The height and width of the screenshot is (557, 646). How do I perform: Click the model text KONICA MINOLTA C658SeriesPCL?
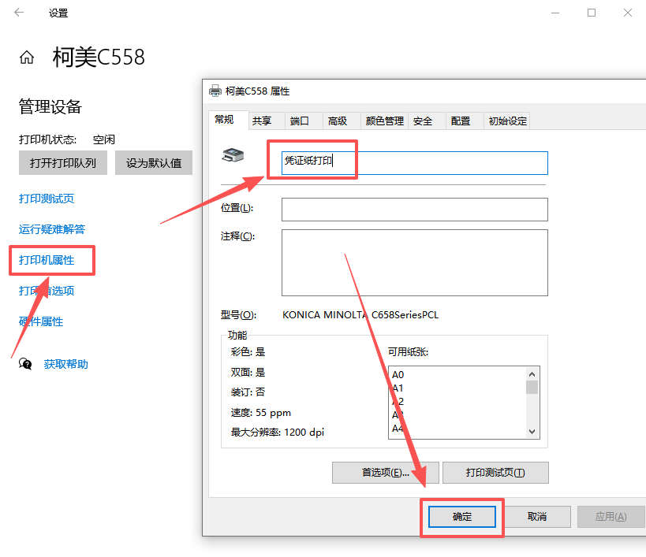(x=360, y=314)
